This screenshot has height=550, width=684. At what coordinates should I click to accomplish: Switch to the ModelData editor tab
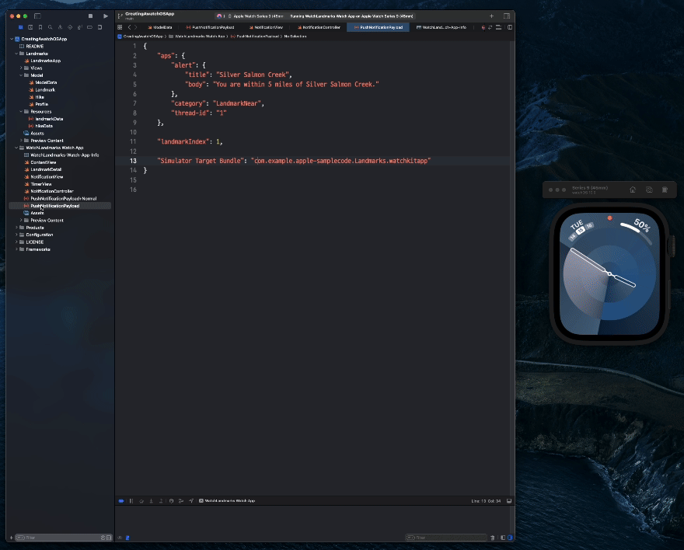pos(159,27)
